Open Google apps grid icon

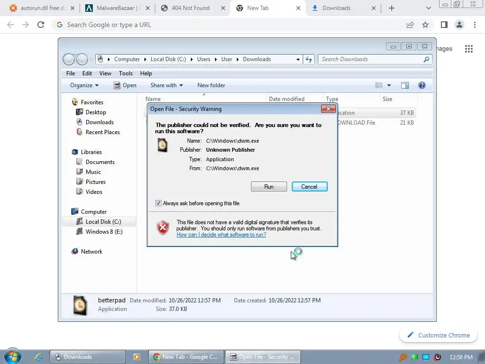point(469,49)
